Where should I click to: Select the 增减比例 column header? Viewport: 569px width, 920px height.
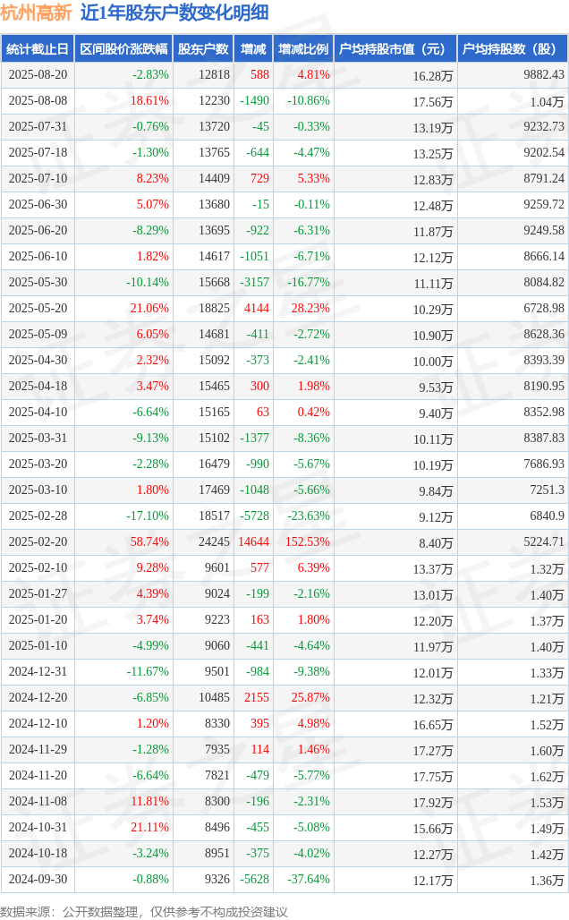(302, 49)
